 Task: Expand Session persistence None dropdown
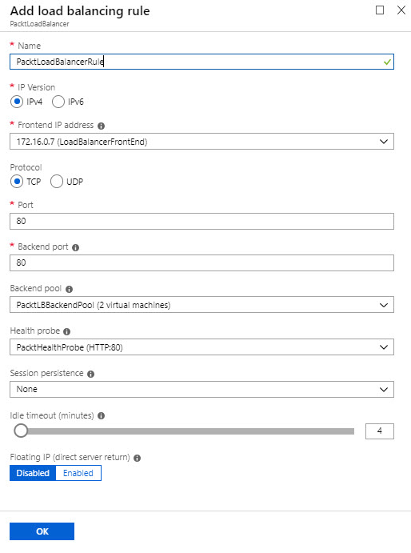coord(202,389)
